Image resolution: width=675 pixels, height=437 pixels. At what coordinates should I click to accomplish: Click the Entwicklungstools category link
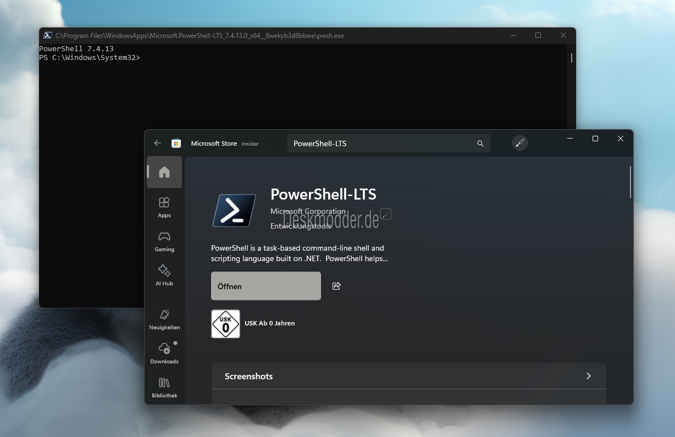pos(300,226)
